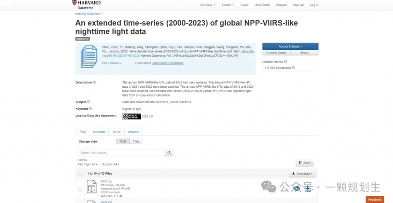Click the Dataset Metrics help icon
393x203 pixels.
pos(286,62)
